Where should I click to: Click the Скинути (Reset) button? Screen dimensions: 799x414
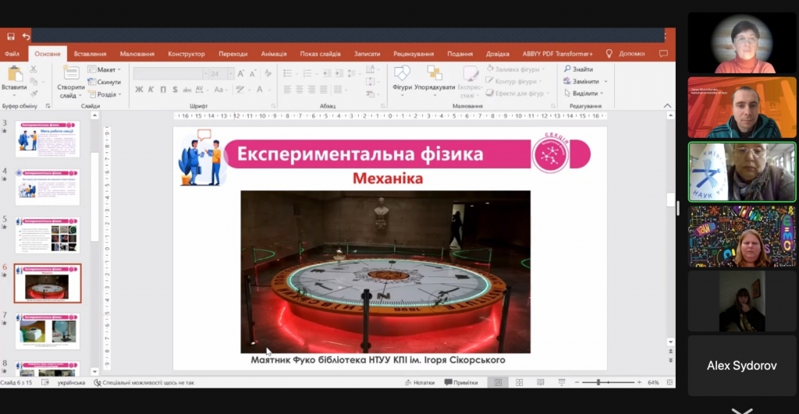105,82
